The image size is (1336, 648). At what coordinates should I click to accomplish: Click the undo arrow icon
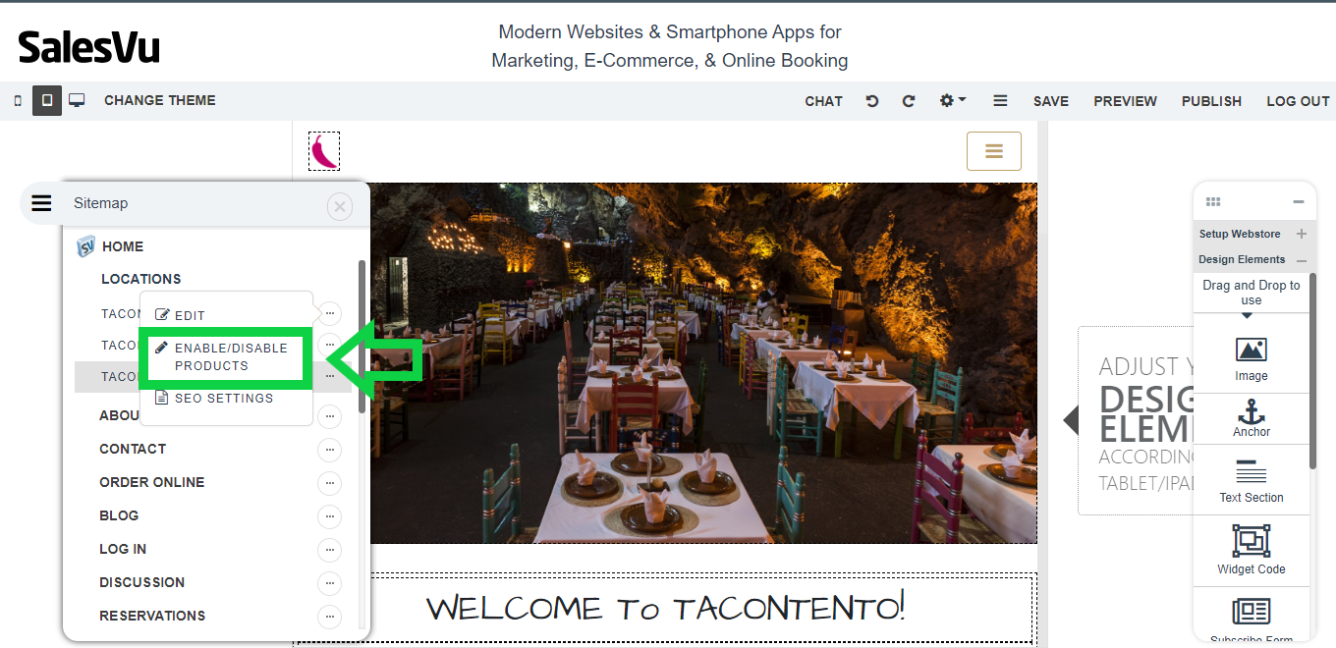point(871,101)
